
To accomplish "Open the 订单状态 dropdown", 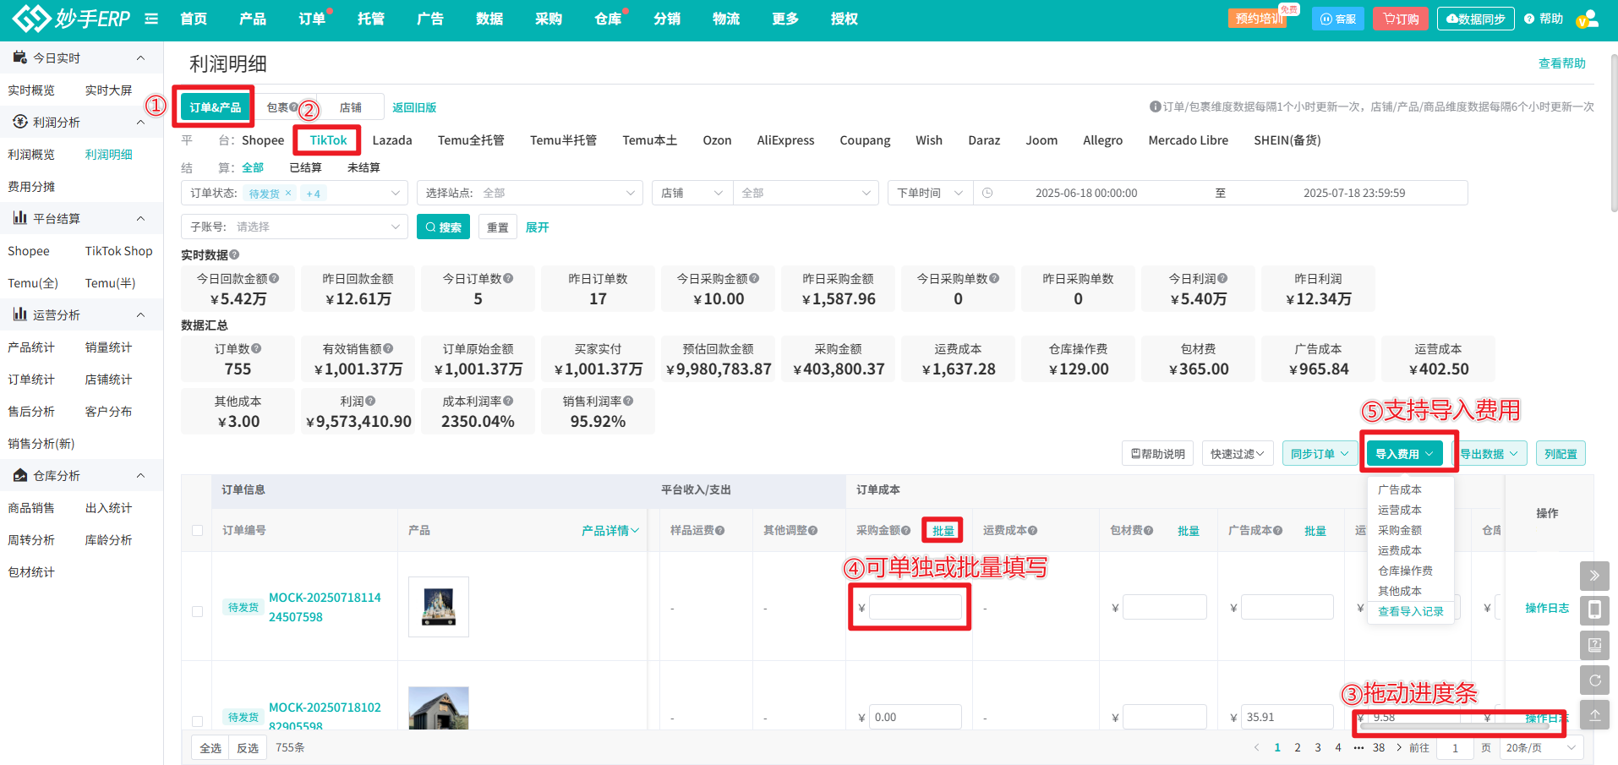I will pos(294,193).
